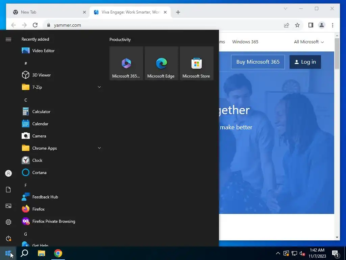
Task: Launch Firefox from the Start menu
Action: click(x=61, y=209)
